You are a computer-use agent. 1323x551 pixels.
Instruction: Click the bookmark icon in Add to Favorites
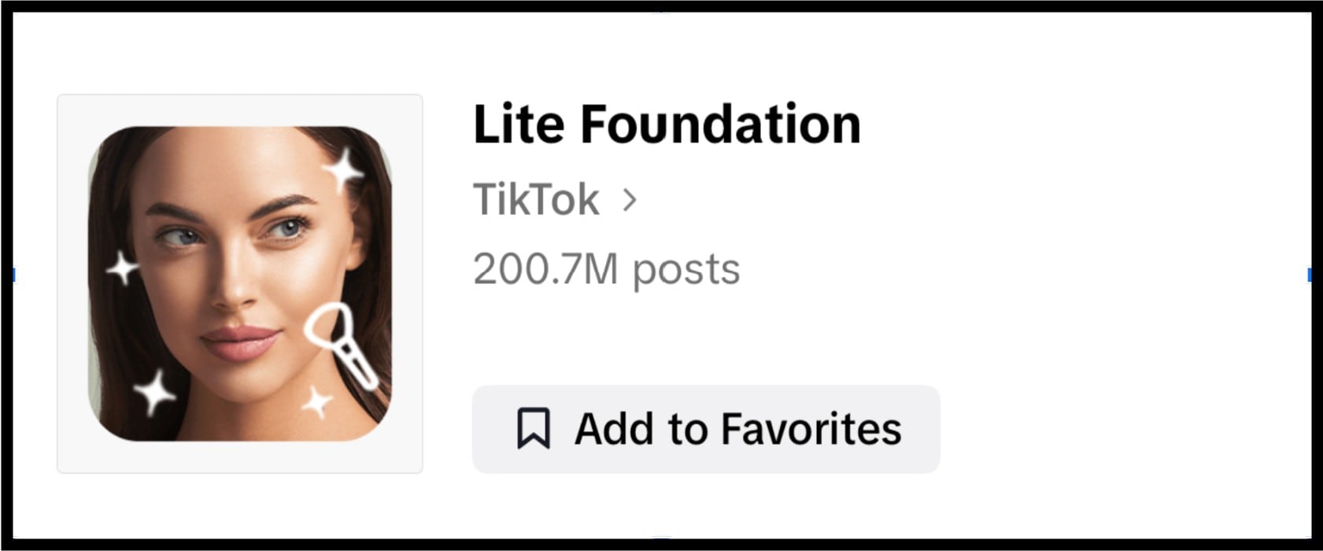tap(535, 429)
